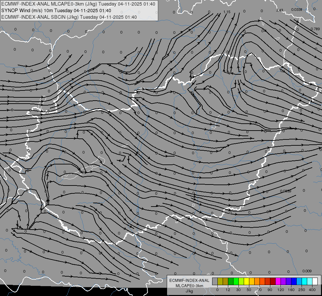The image size is (322, 296).
Task: Click the J/kg unit label in the legend
Action: click(189, 291)
